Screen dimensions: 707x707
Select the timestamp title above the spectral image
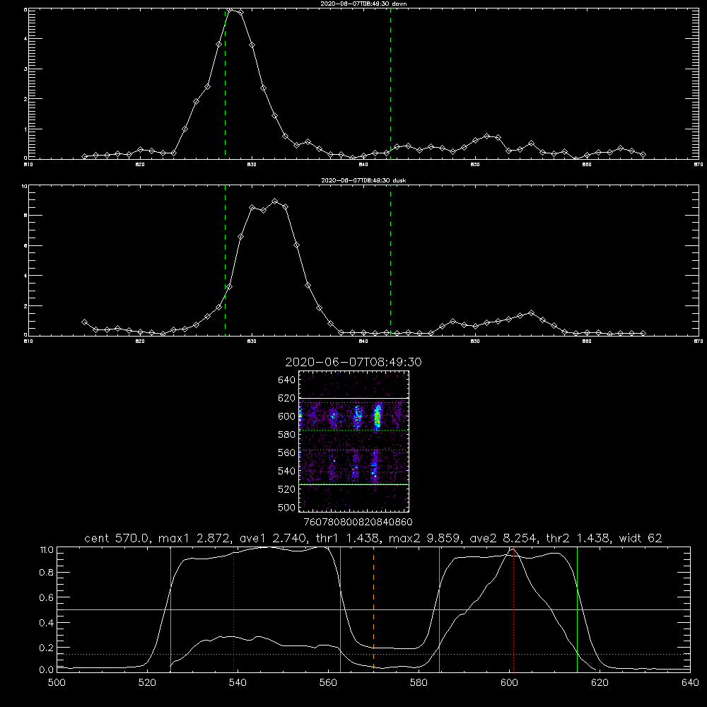point(353,362)
